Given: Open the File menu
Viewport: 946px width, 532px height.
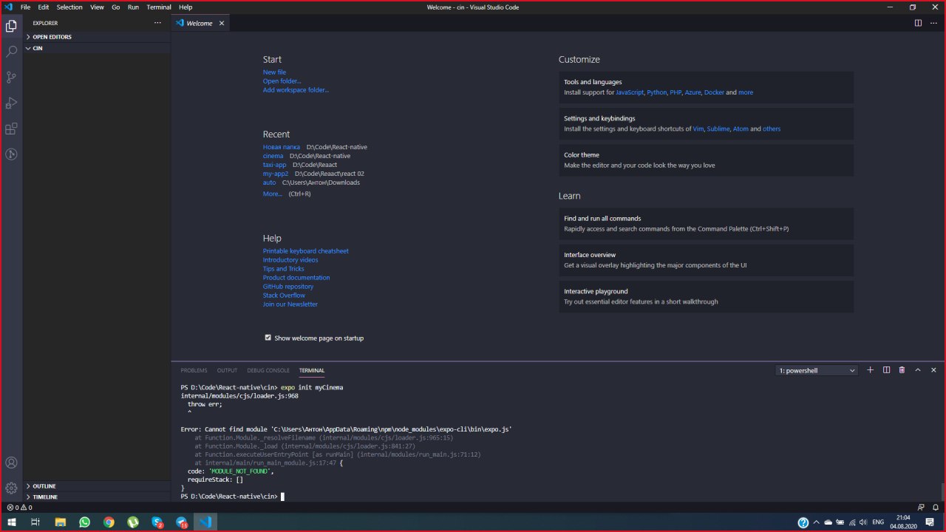Looking at the screenshot, I should pyautogui.click(x=26, y=7).
